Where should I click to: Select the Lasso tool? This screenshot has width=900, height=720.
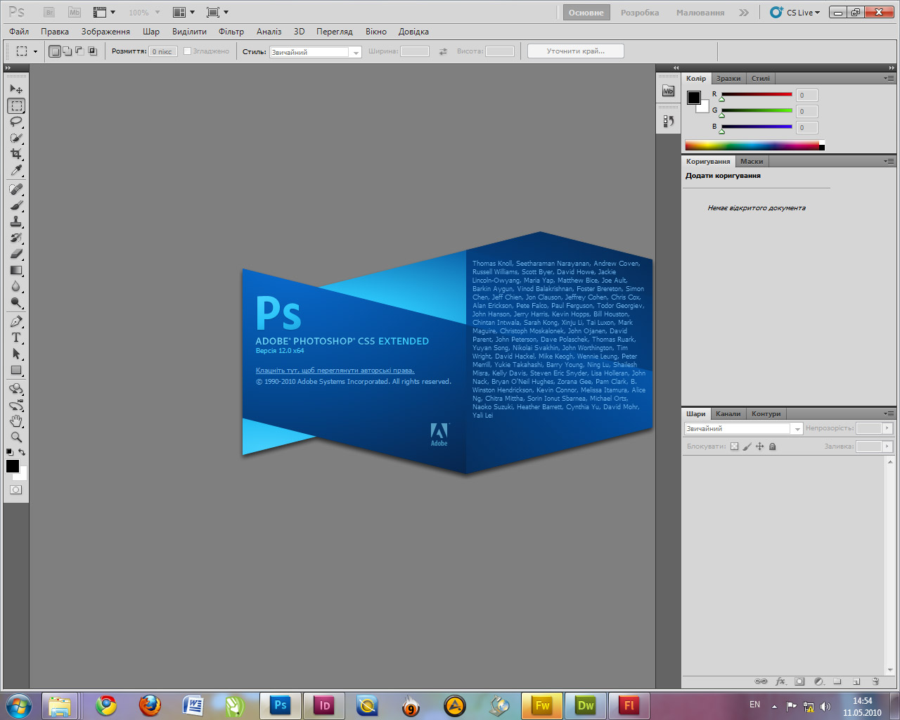coord(16,122)
